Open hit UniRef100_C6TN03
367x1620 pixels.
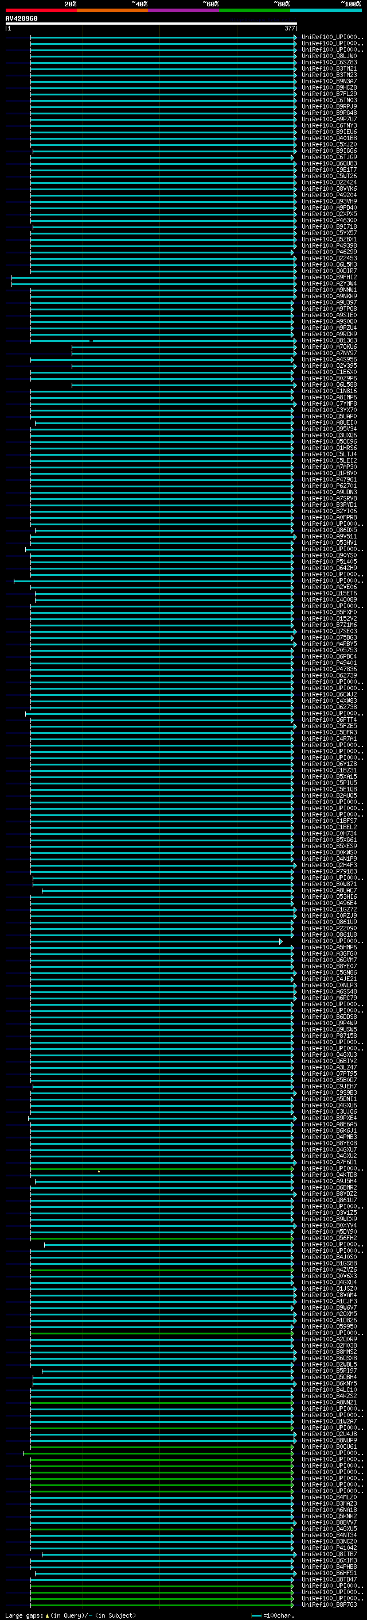tap(329, 100)
